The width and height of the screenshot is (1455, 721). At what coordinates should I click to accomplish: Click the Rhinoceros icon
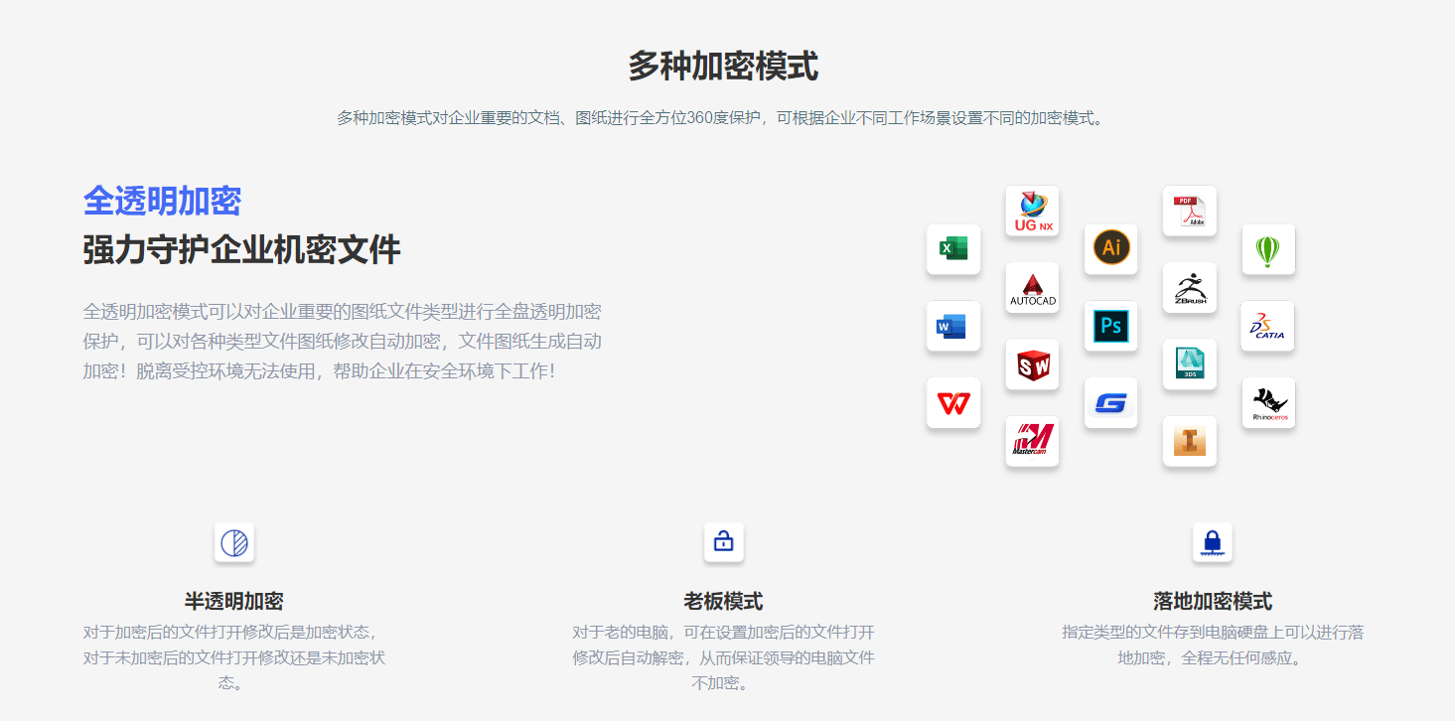click(x=1267, y=403)
